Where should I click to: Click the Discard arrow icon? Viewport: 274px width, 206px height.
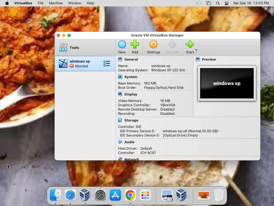(x=172, y=44)
